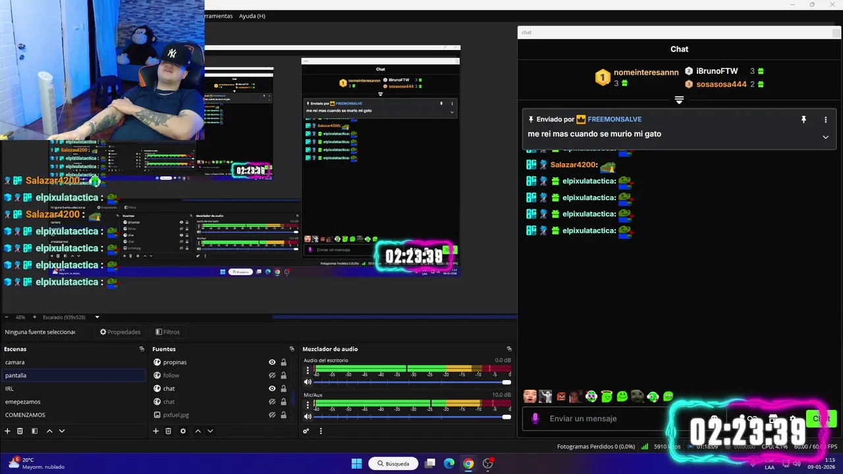
Task: Delete source with Fuentes trash icon
Action: pyautogui.click(x=168, y=431)
